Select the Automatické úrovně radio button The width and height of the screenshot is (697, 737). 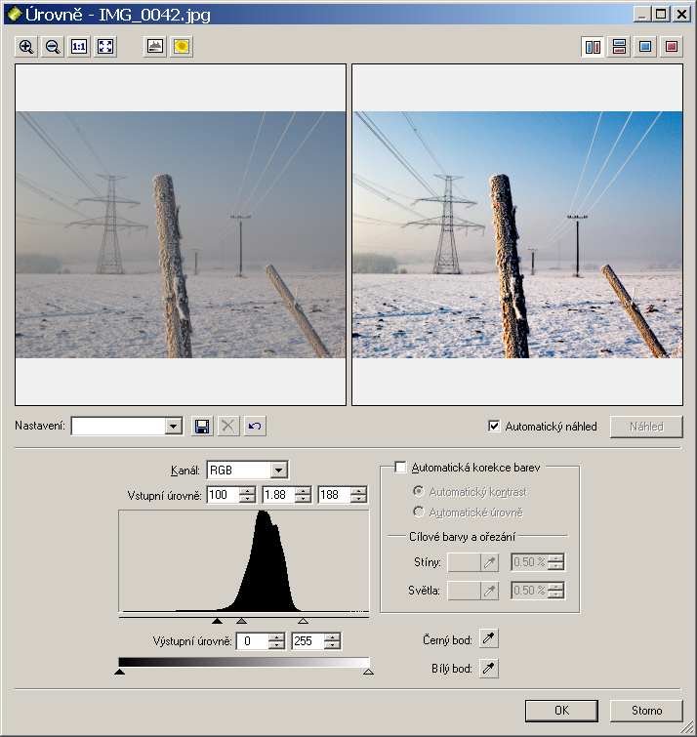click(x=418, y=512)
